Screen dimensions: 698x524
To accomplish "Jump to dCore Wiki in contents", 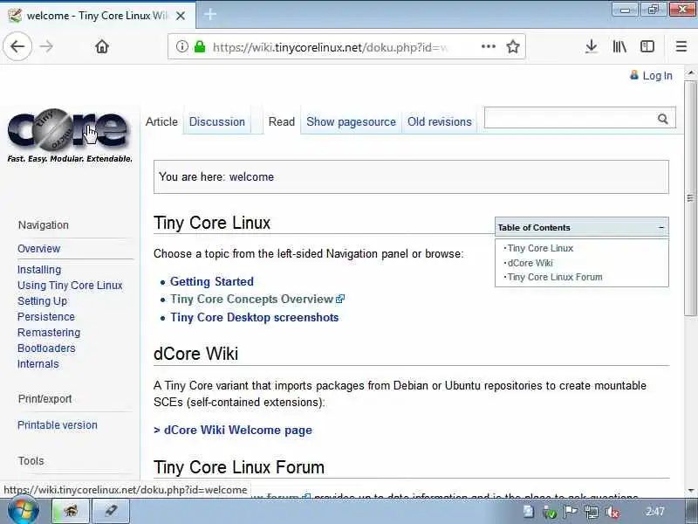I will pyautogui.click(x=530, y=263).
